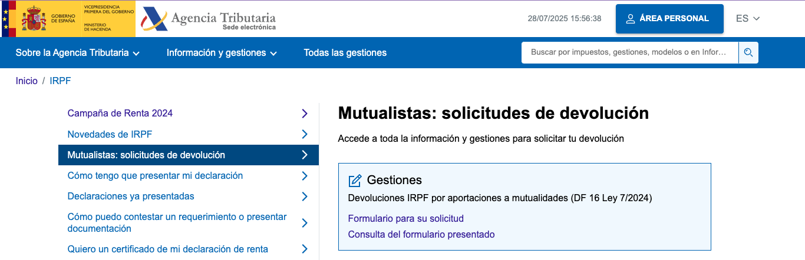Click arrow next to Quiero un certificado
This screenshot has height=260, width=805.
305,249
